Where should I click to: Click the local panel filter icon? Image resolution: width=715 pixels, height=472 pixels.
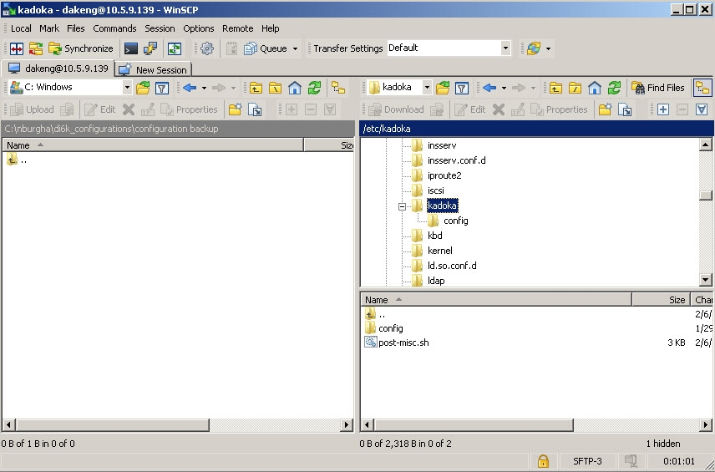162,88
